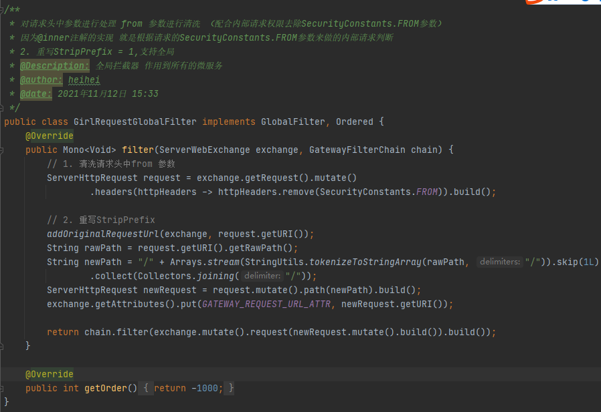Click the "@Description:" Javadoc tag
The width and height of the screenshot is (601, 412).
[54, 66]
